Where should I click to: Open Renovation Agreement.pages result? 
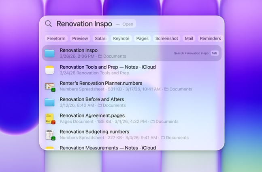[x=92, y=115]
